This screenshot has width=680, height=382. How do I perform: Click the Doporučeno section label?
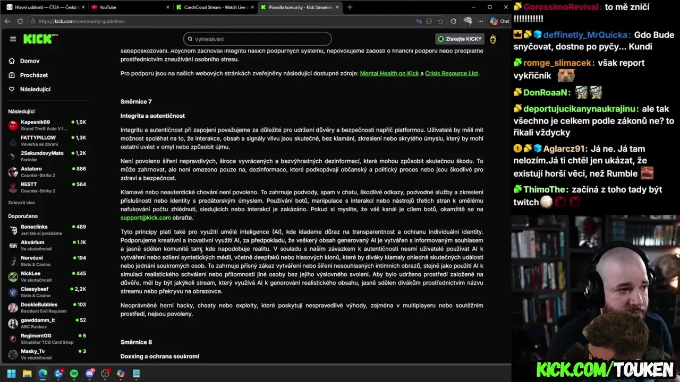(x=23, y=216)
